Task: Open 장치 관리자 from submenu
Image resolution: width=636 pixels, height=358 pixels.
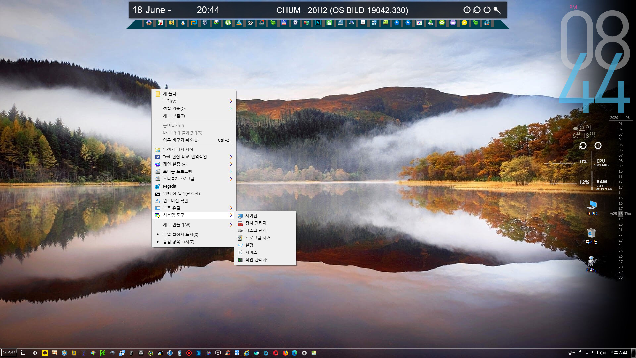Action: [x=265, y=223]
